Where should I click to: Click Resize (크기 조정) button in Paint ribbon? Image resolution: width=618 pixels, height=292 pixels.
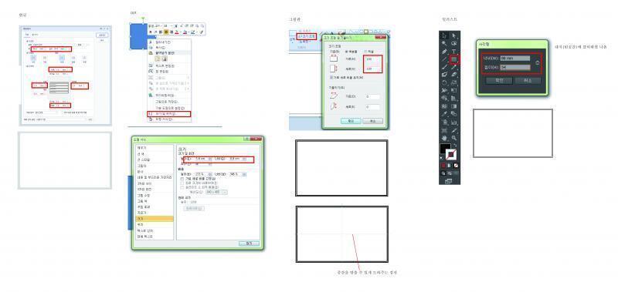pyautogui.click(x=307, y=36)
